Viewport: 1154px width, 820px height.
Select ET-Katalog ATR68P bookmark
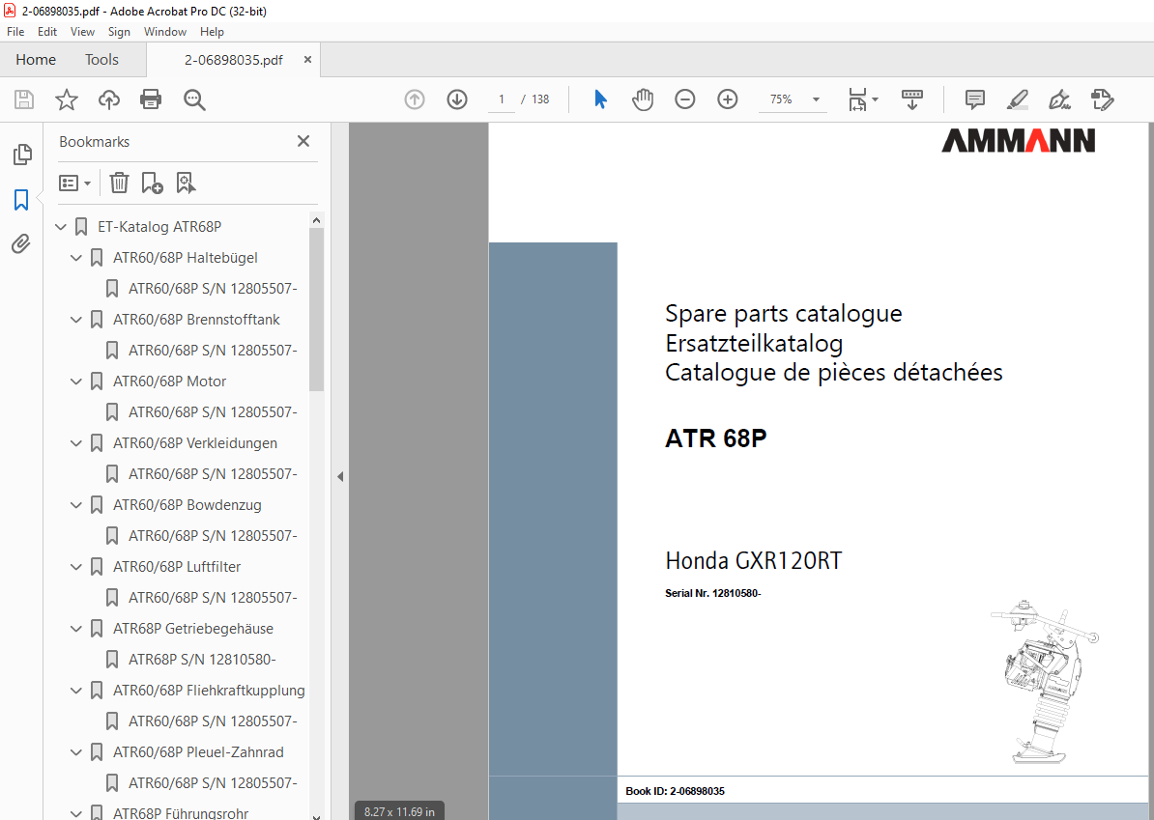(159, 227)
